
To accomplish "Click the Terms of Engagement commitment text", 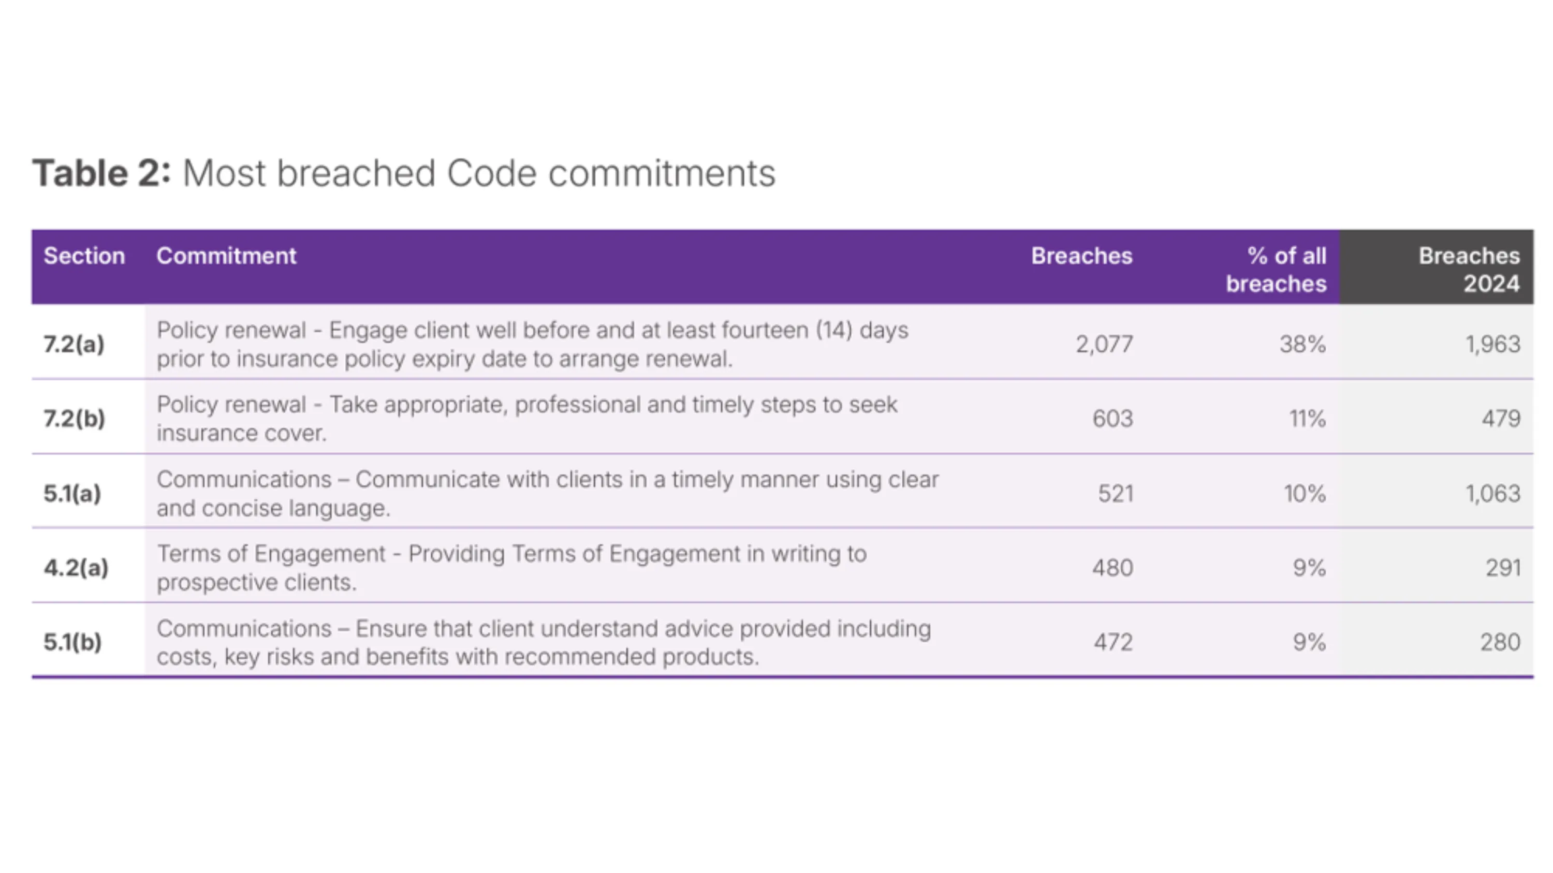I will [512, 568].
